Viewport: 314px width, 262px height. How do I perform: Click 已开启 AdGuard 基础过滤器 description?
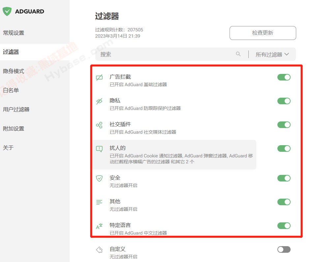tap(138, 84)
